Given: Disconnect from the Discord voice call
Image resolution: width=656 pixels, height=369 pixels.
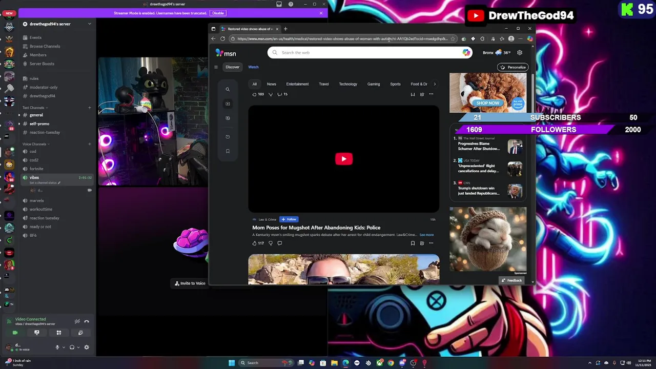Looking at the screenshot, I should coord(87,321).
